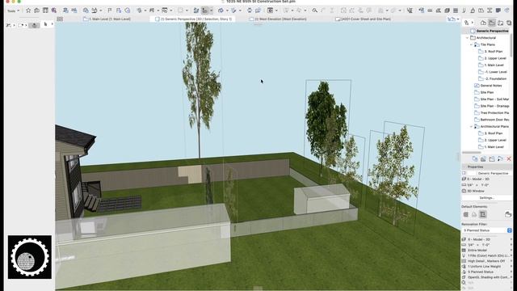
Task: Switch to 1. Main Level tab
Action: pos(107,19)
